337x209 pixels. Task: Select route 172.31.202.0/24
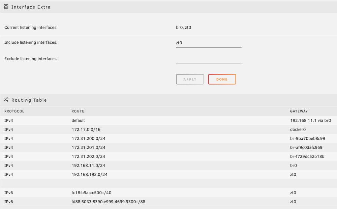point(88,156)
